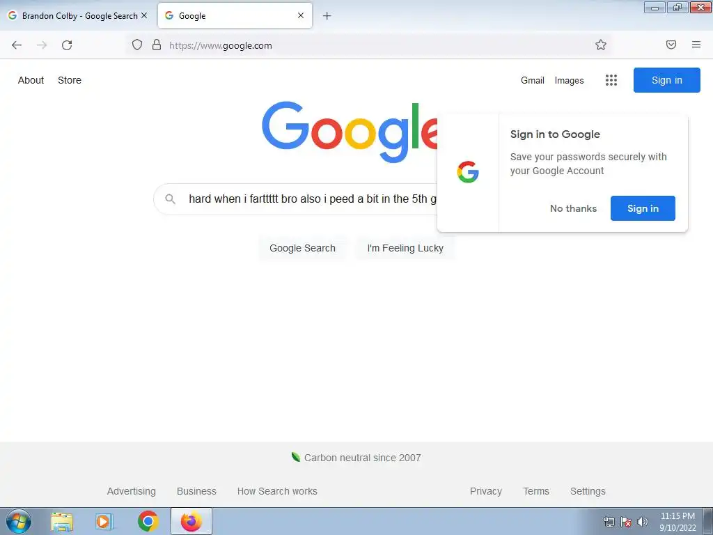Open the Settings footer menu
The image size is (713, 535).
pos(588,491)
